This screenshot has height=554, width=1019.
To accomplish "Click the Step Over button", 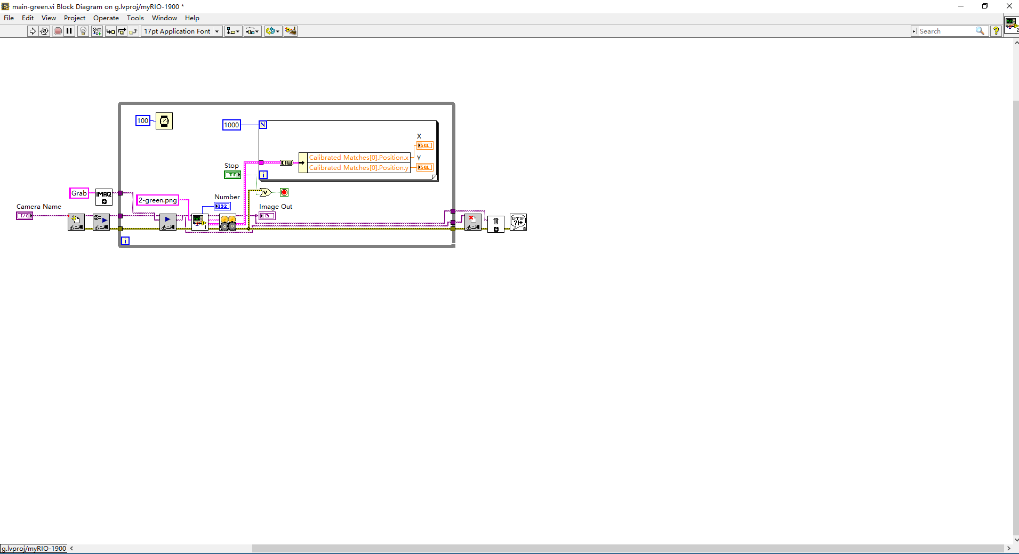I will [x=122, y=31].
